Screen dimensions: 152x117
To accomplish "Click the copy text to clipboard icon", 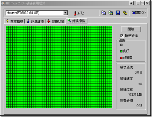I will 103,13.
